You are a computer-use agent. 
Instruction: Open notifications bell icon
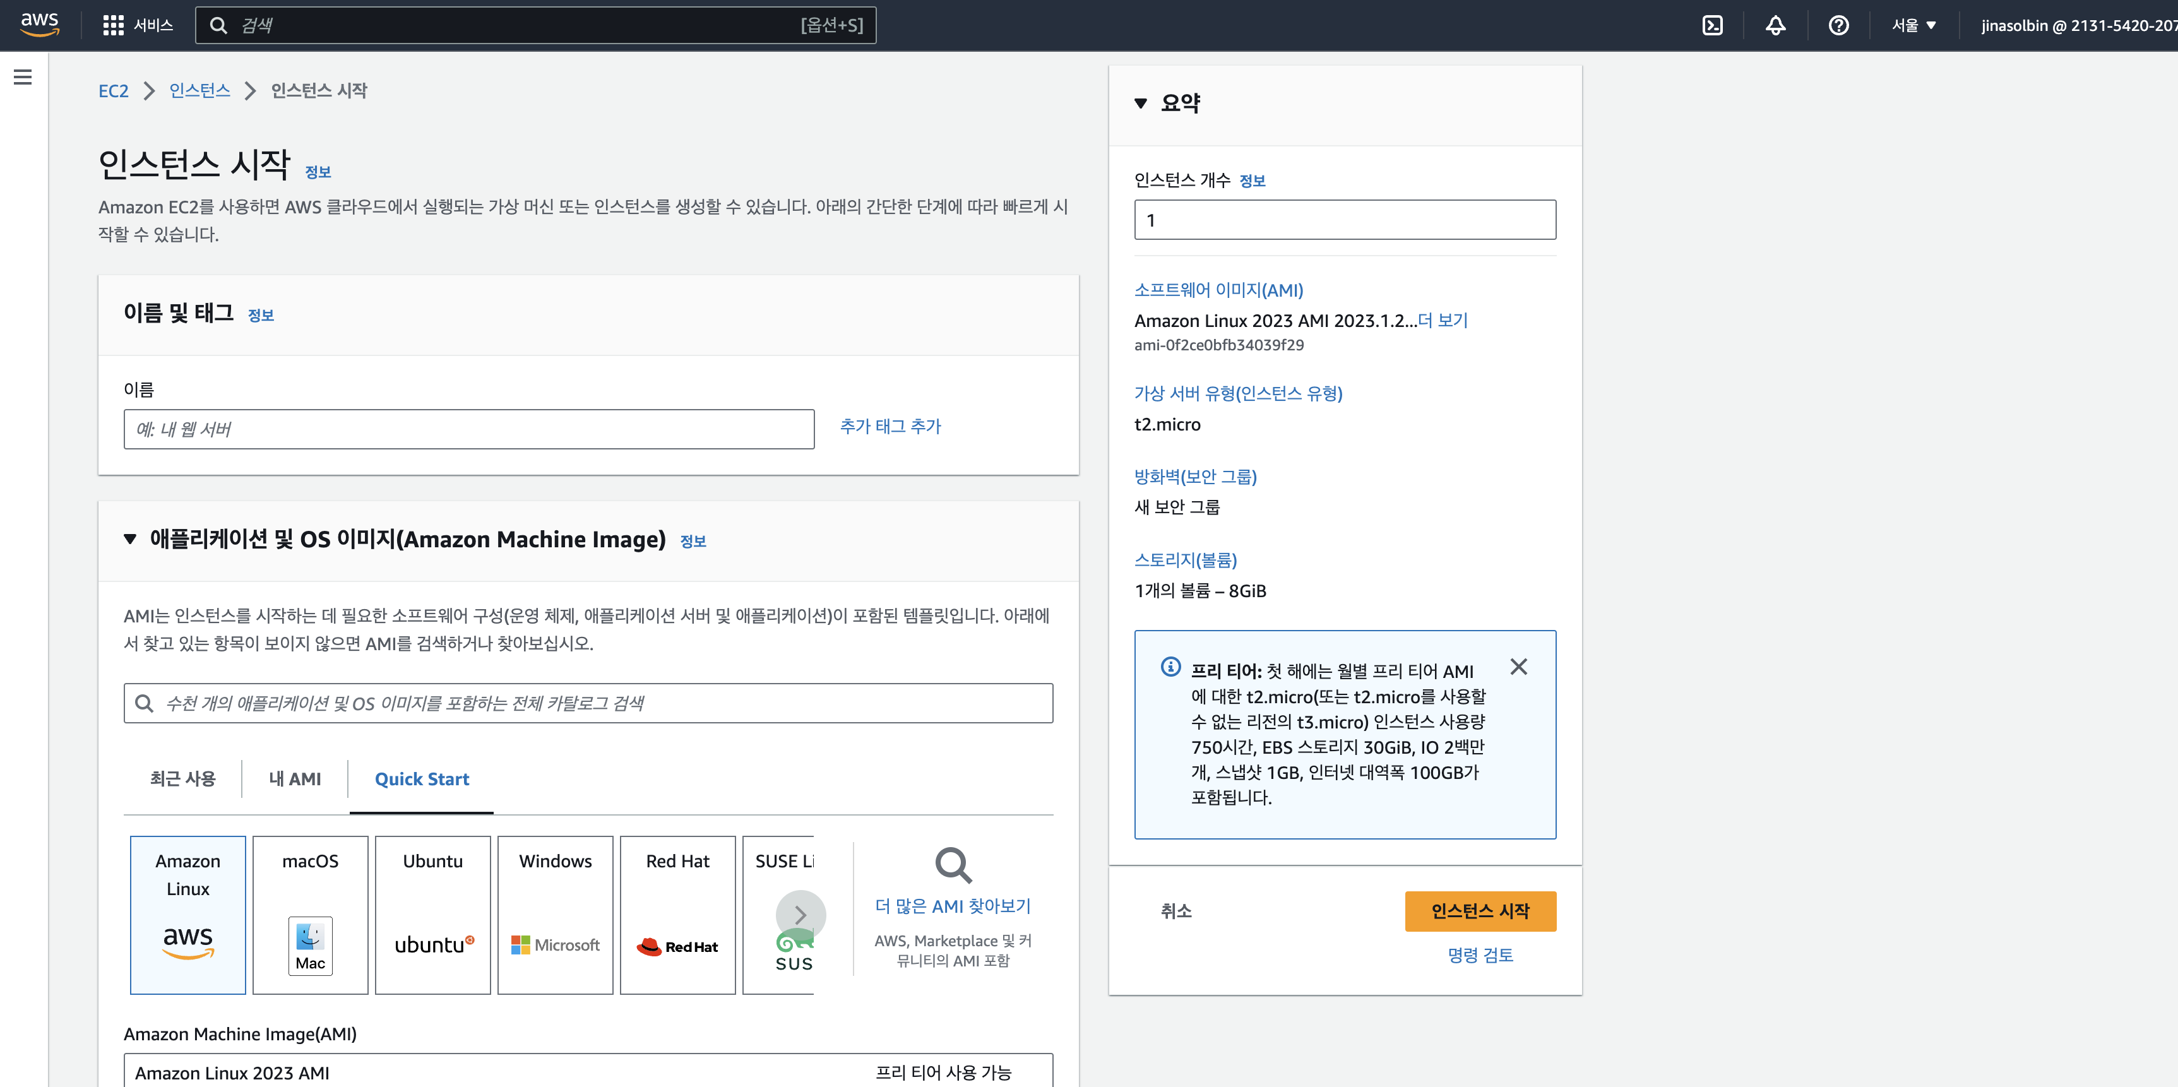pyautogui.click(x=1775, y=25)
